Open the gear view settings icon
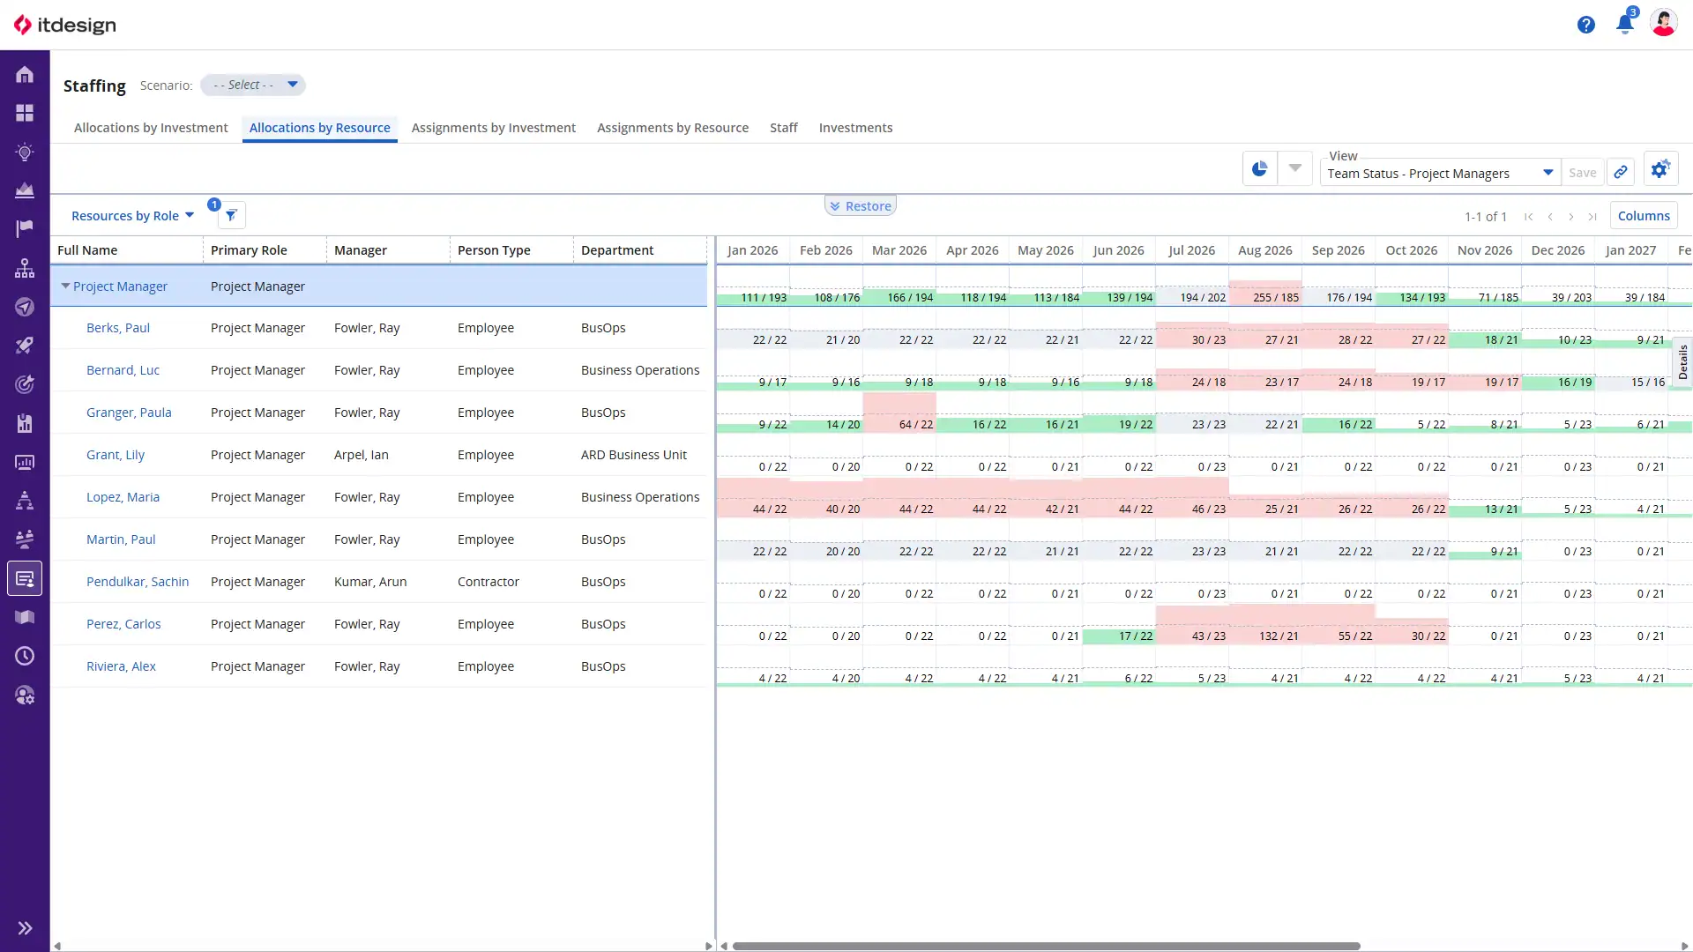1693x952 pixels. pos(1661,168)
